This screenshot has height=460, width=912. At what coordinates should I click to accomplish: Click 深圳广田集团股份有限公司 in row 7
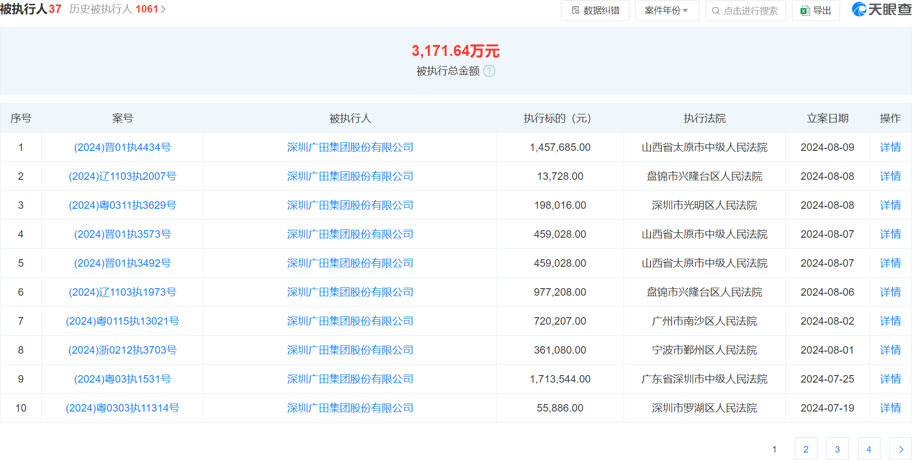tap(350, 321)
